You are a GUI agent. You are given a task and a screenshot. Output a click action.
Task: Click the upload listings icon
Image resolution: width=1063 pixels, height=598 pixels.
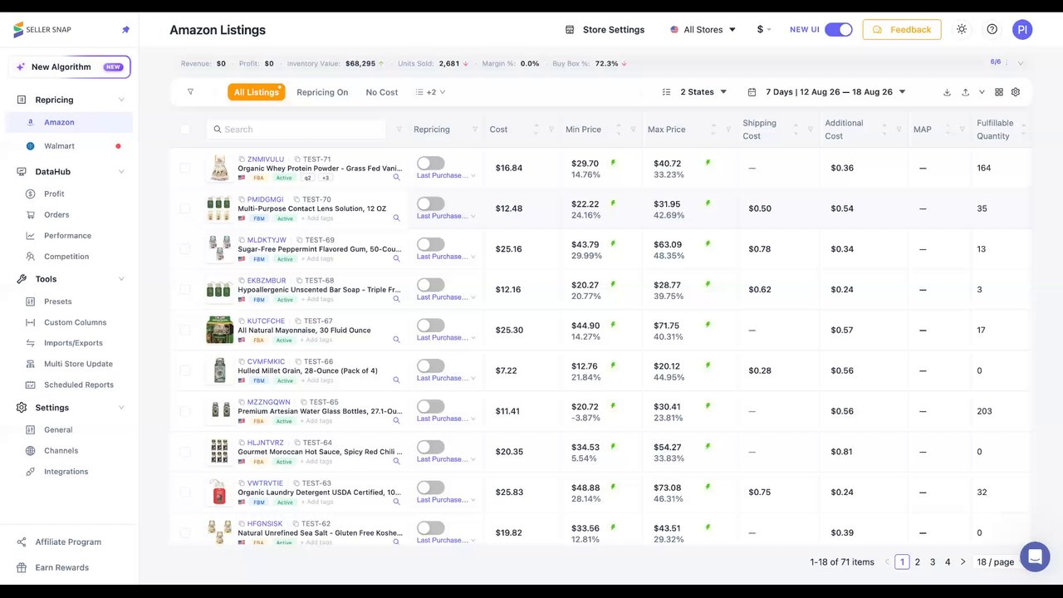click(965, 92)
